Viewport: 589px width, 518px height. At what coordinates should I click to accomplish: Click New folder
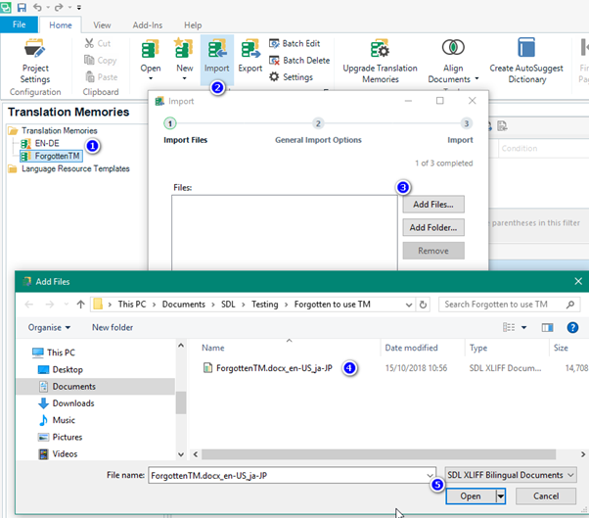(113, 327)
